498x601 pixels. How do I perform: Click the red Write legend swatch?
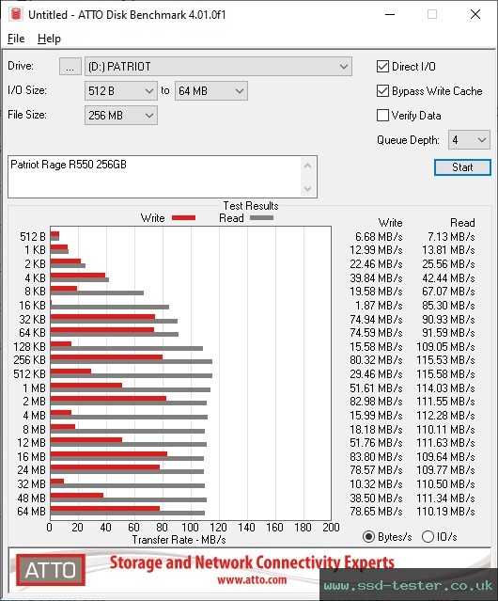(184, 218)
